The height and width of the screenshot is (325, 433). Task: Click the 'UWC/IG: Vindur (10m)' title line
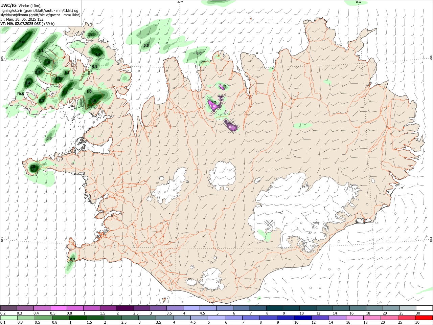tap(21, 5)
